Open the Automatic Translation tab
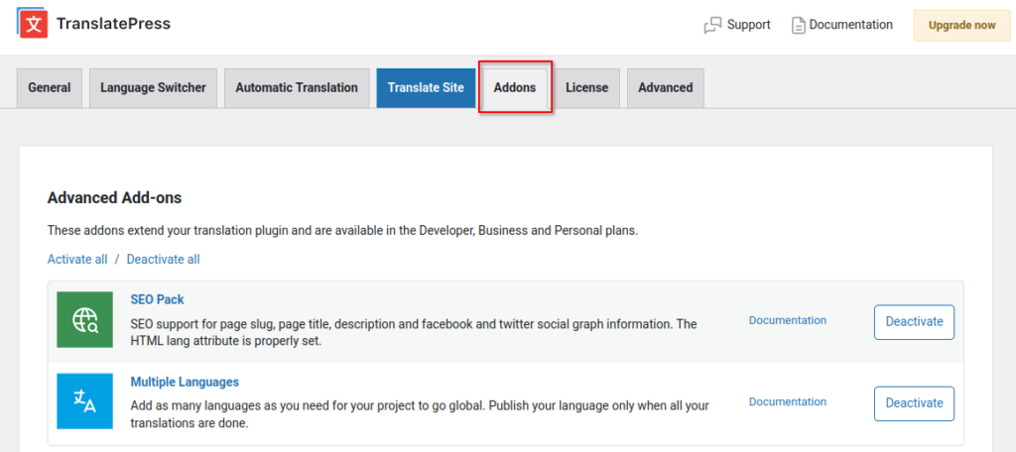This screenshot has height=452, width=1016. pos(297,87)
